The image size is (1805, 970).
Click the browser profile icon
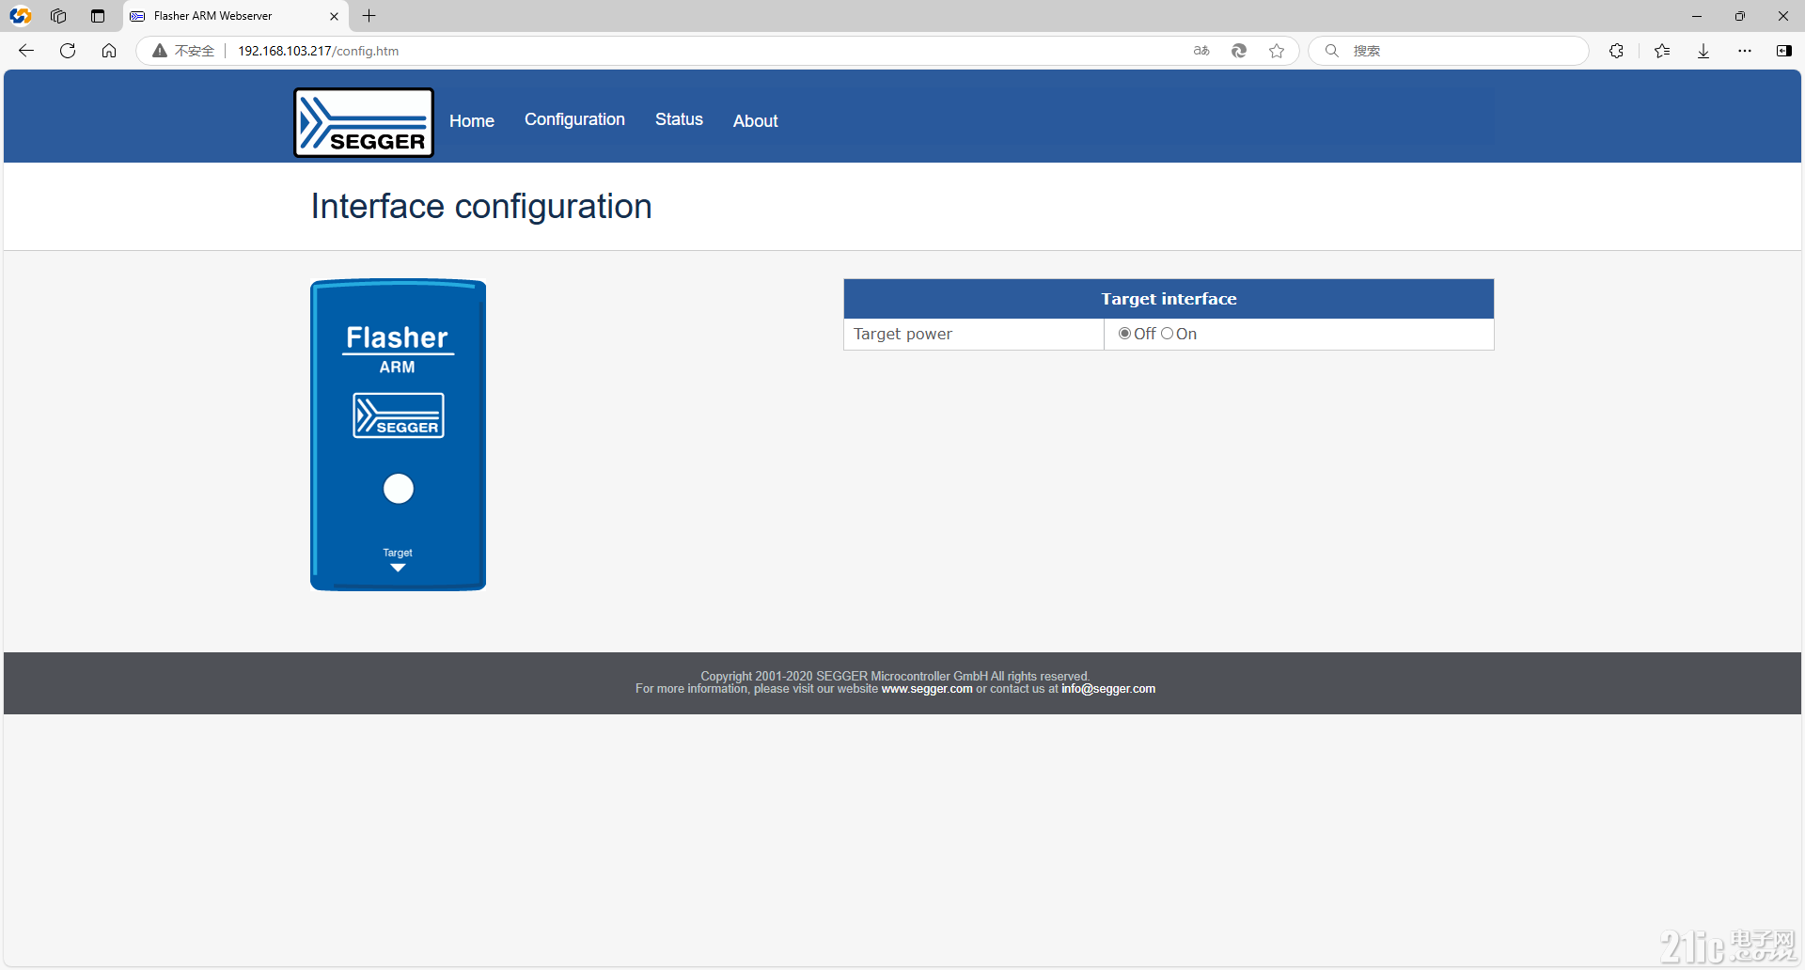pyautogui.click(x=21, y=16)
